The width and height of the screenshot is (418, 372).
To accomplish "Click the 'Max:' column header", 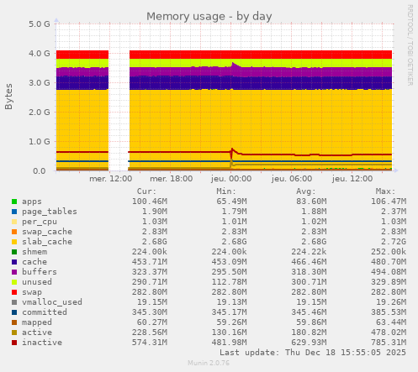I will (x=385, y=191).
